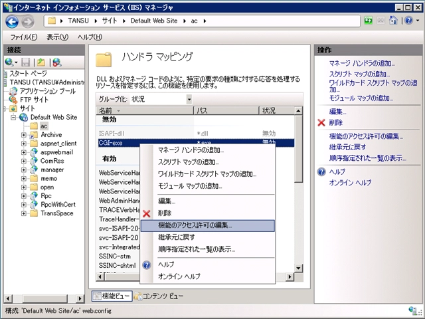Click the FTP サイト tree icon
This screenshot has height=319, width=425.
pos(13,100)
